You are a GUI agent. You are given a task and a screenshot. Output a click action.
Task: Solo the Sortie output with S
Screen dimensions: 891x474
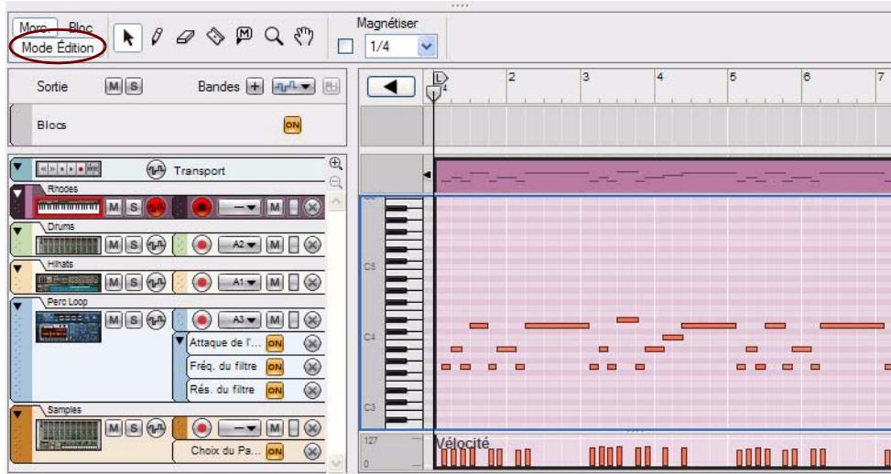click(134, 86)
